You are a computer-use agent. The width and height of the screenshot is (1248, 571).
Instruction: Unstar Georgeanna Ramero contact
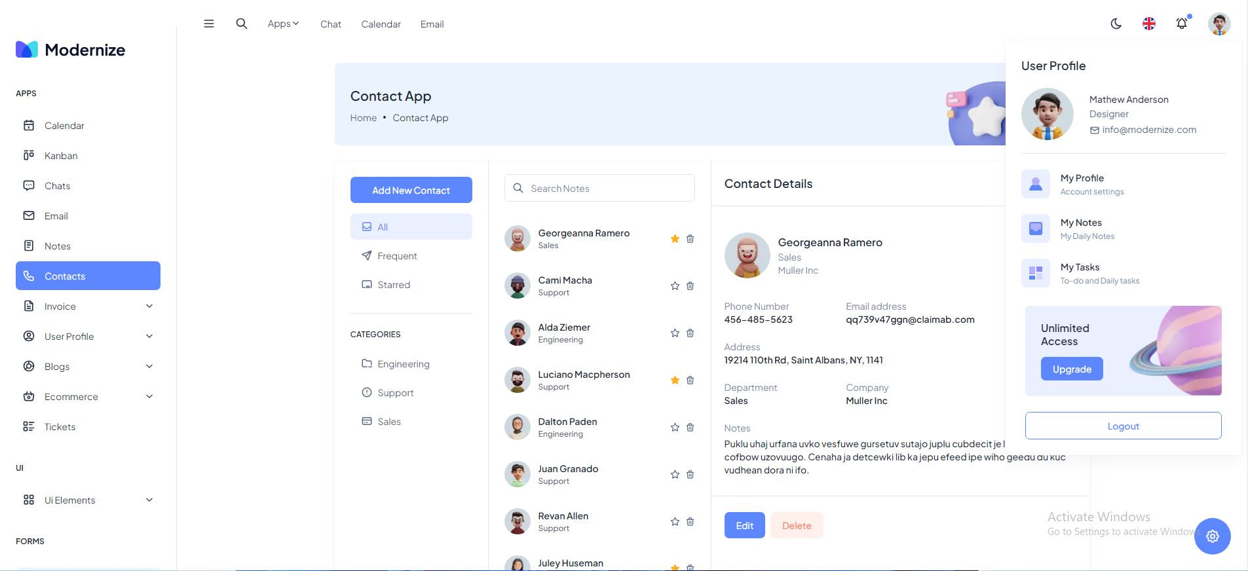pos(675,239)
